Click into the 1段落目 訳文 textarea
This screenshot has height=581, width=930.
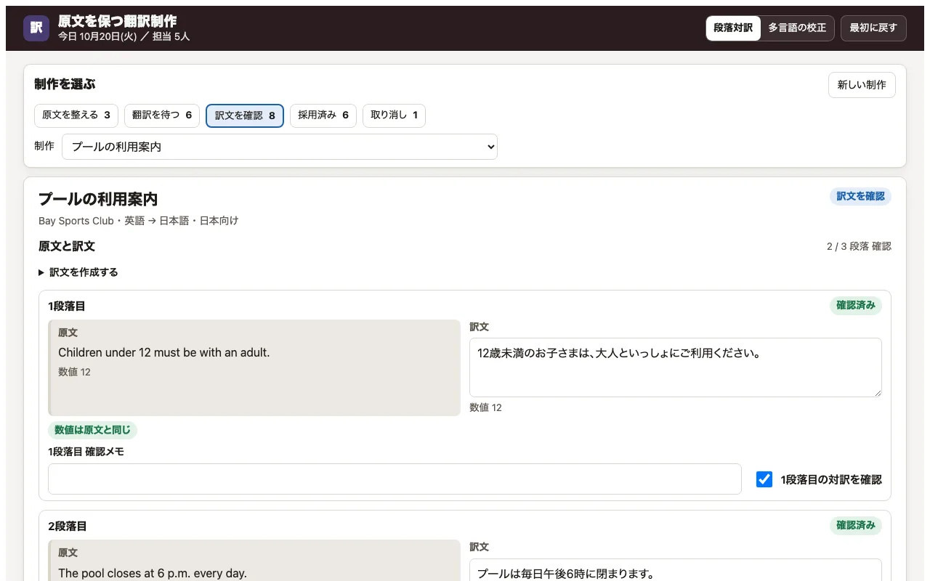click(x=676, y=367)
